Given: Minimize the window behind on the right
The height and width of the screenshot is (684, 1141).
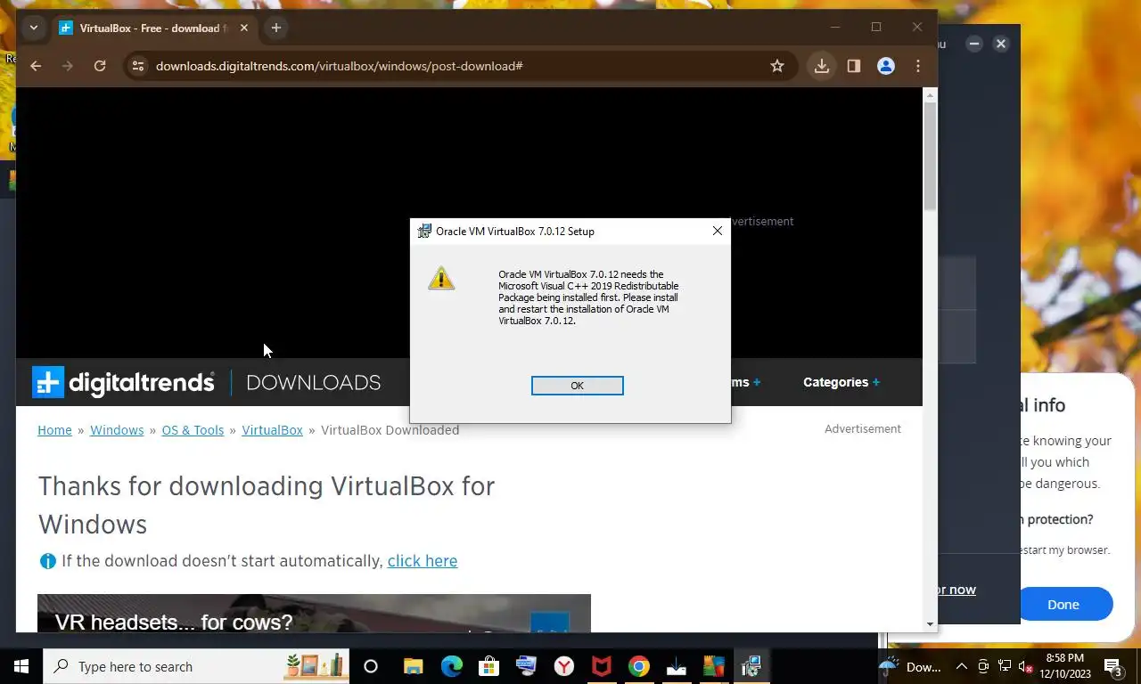Looking at the screenshot, I should pyautogui.click(x=974, y=44).
